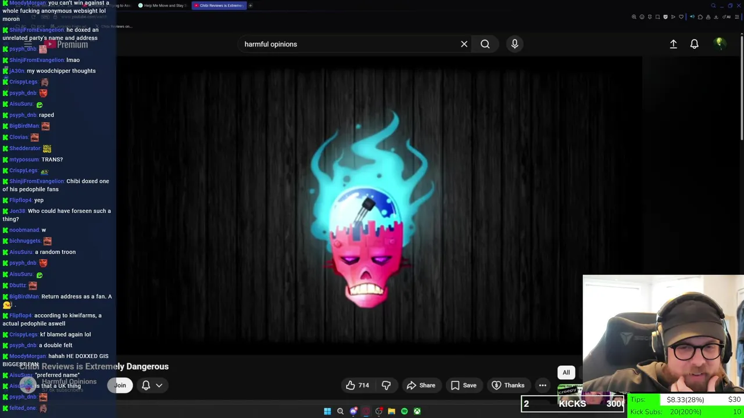
Task: Open the YouTube create/upload icon
Action: coord(673,44)
